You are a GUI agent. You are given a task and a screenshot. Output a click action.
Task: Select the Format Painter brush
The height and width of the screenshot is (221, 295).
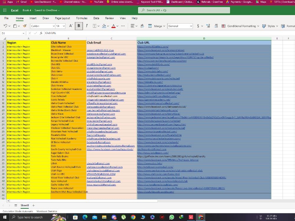coord(25,26)
